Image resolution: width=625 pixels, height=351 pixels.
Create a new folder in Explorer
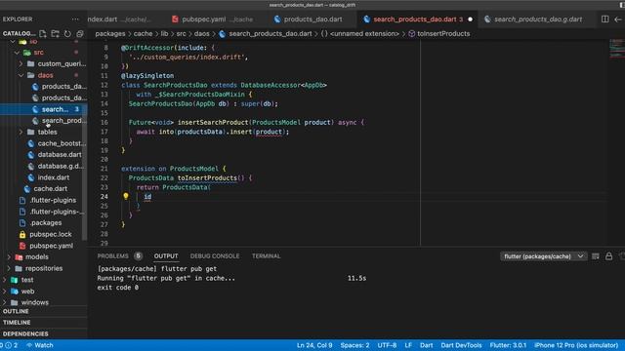tap(55, 33)
